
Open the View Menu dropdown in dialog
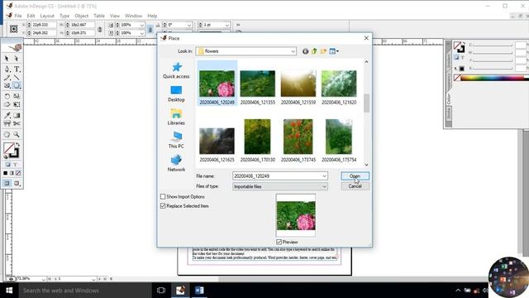point(334,51)
